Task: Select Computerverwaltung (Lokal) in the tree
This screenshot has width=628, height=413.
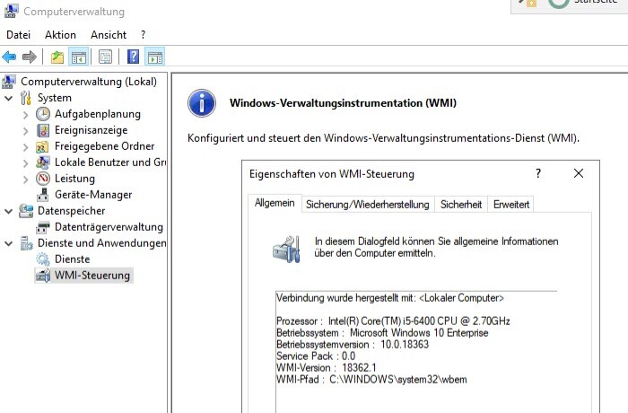Action: coord(89,82)
